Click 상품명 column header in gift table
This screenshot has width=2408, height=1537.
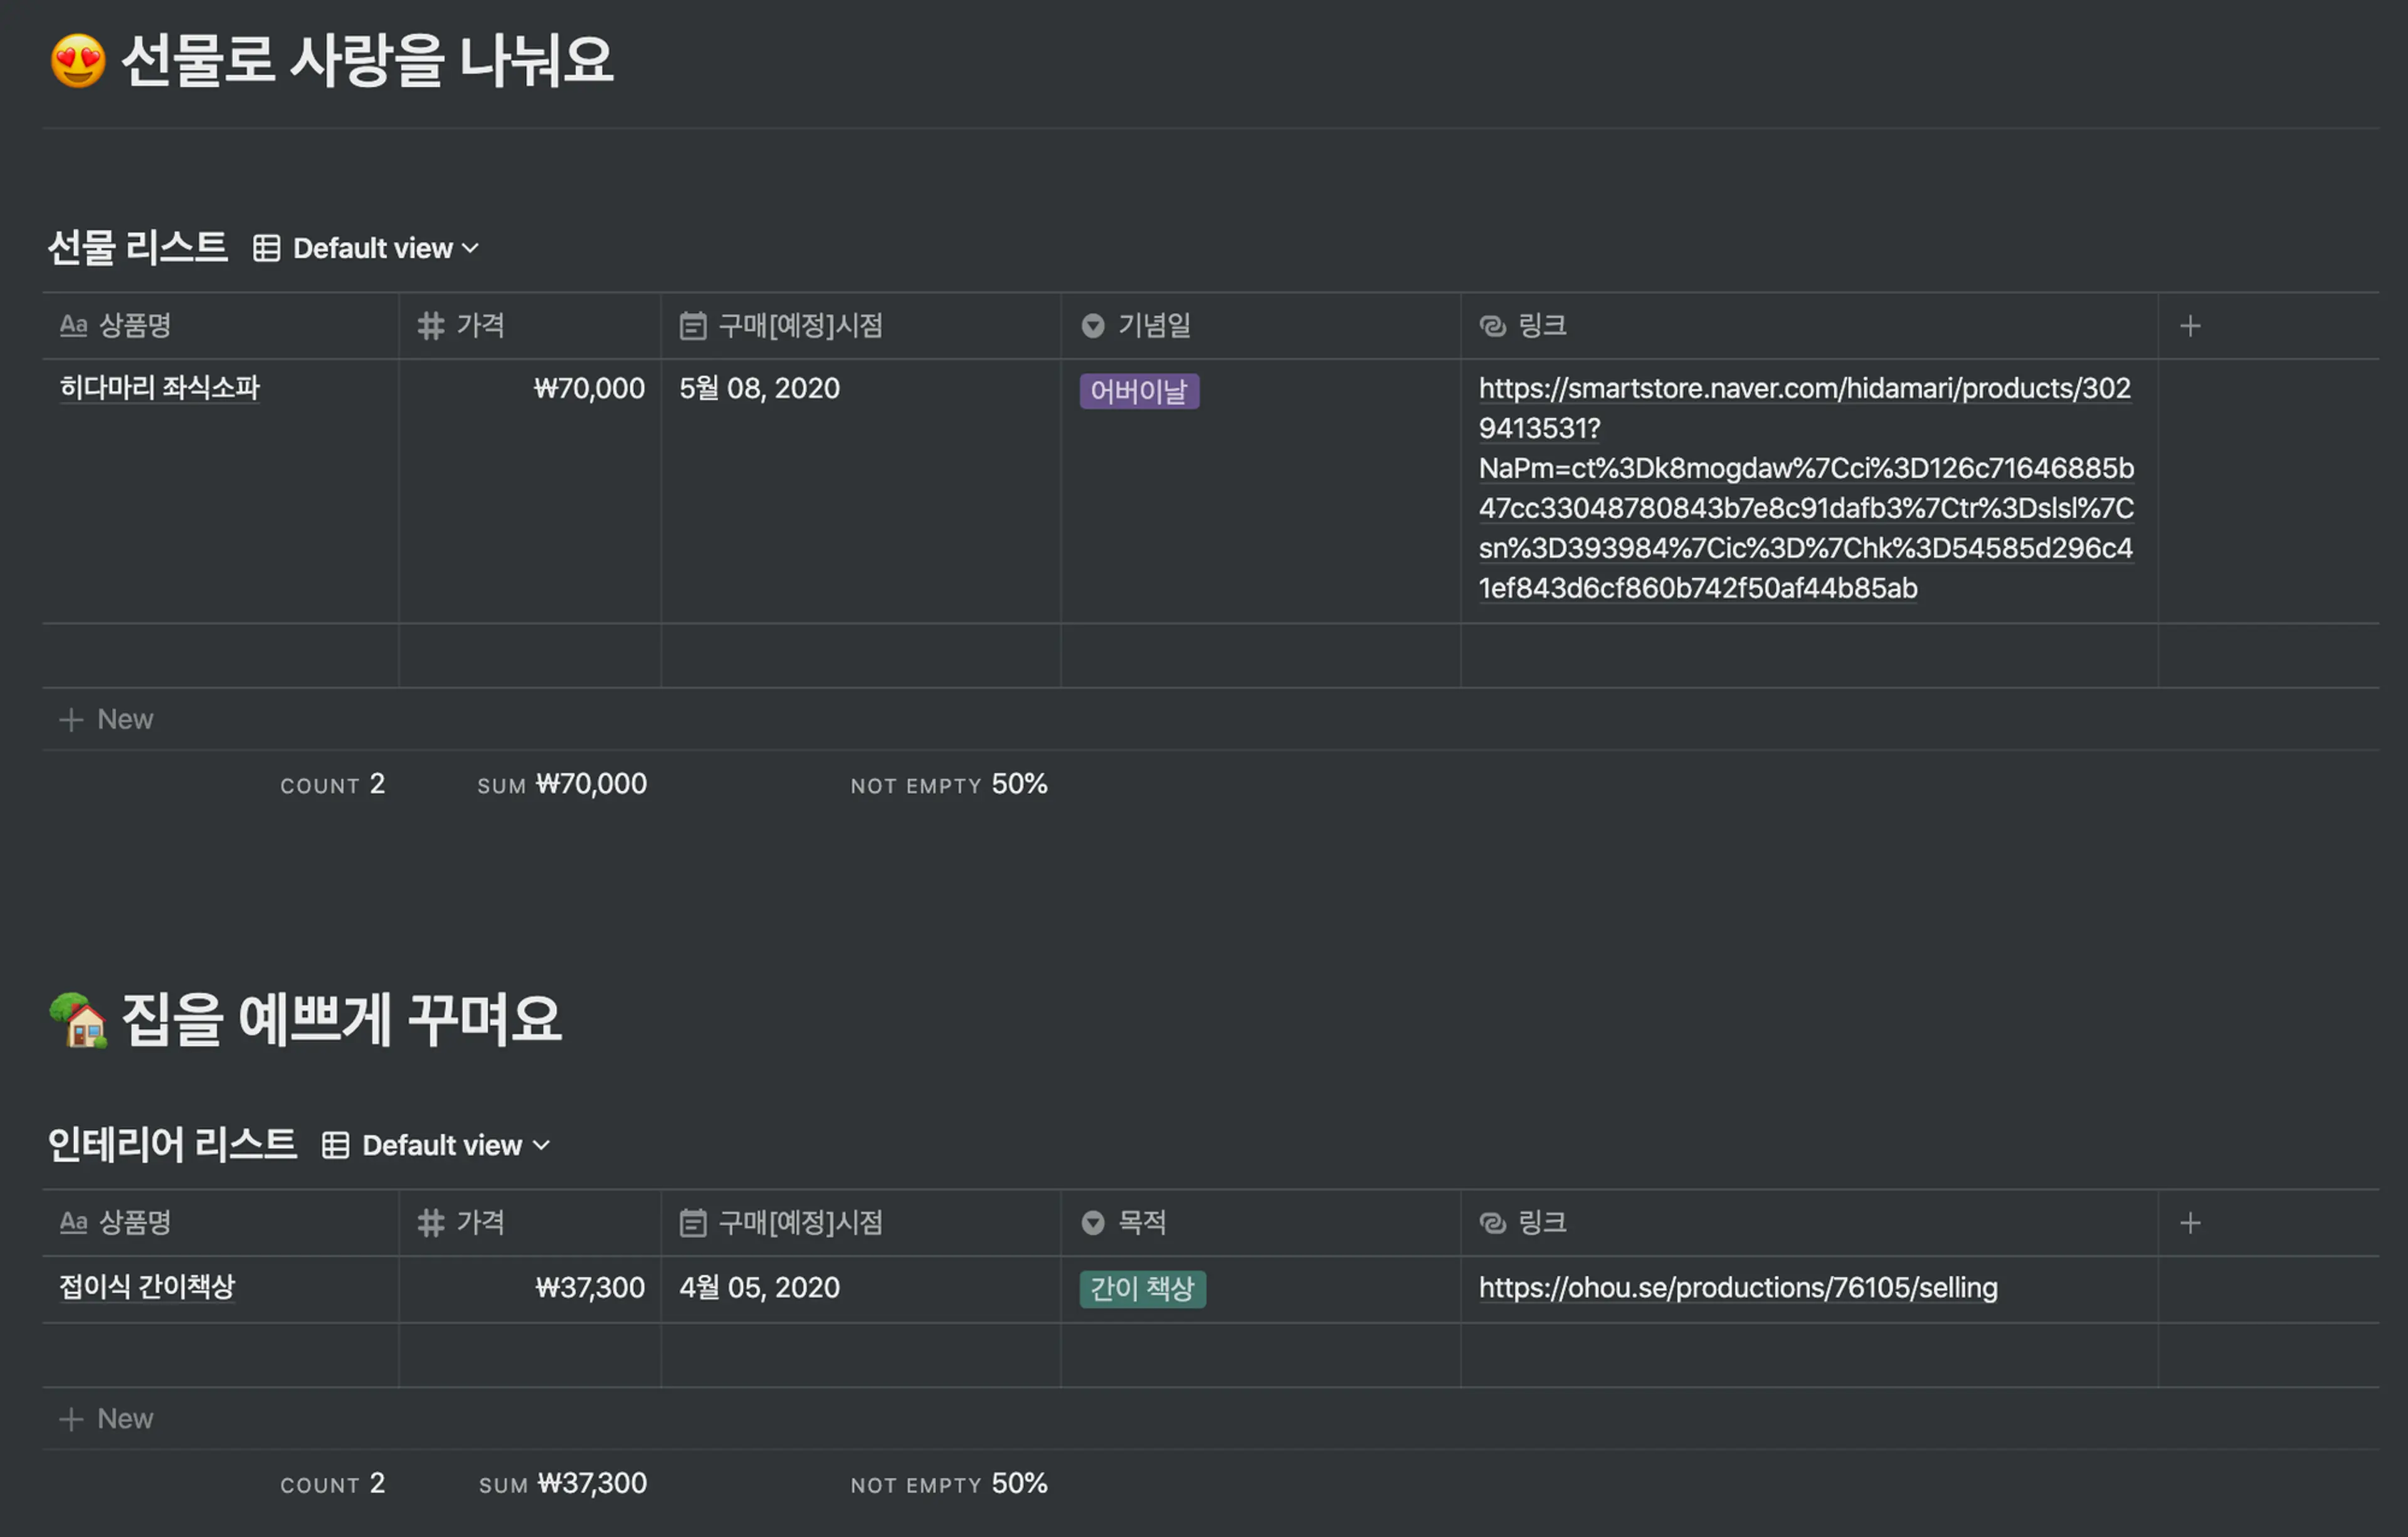(220, 326)
